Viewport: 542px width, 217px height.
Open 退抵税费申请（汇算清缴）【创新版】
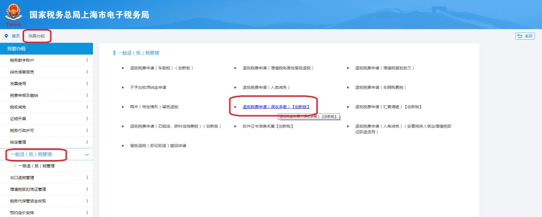388,107
